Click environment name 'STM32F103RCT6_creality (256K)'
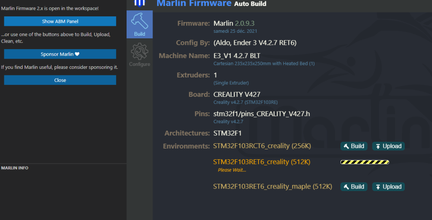The width and height of the screenshot is (432, 220). 262,146
